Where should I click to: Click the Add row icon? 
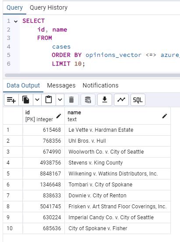11,100
